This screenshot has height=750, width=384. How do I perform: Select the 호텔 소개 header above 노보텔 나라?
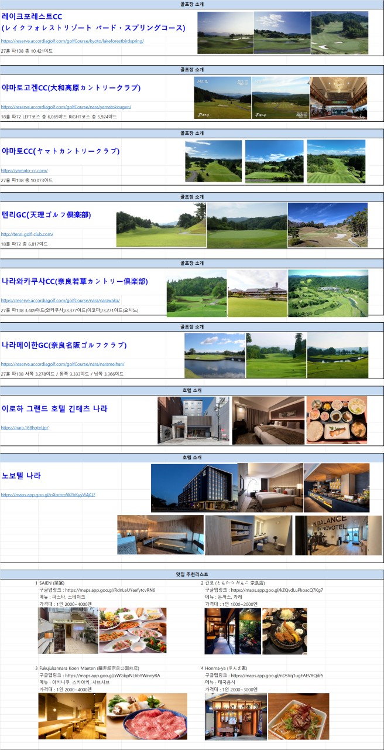[x=192, y=457]
